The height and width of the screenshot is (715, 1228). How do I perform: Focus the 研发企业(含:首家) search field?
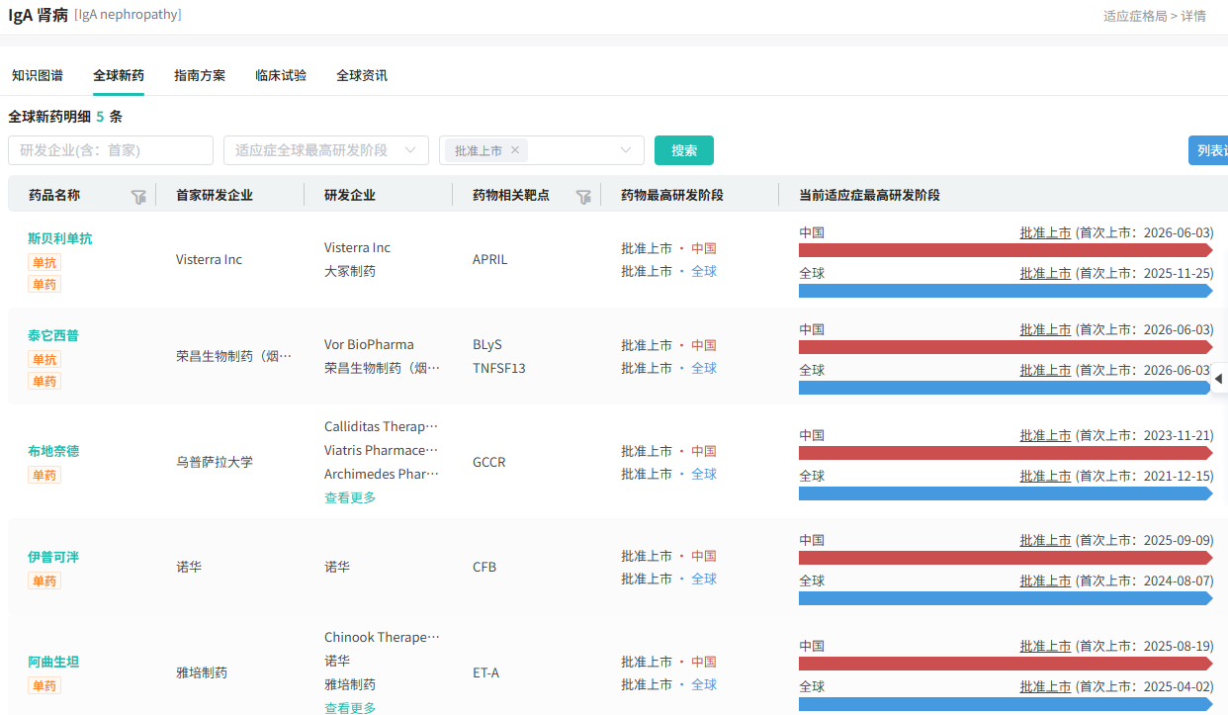[111, 150]
